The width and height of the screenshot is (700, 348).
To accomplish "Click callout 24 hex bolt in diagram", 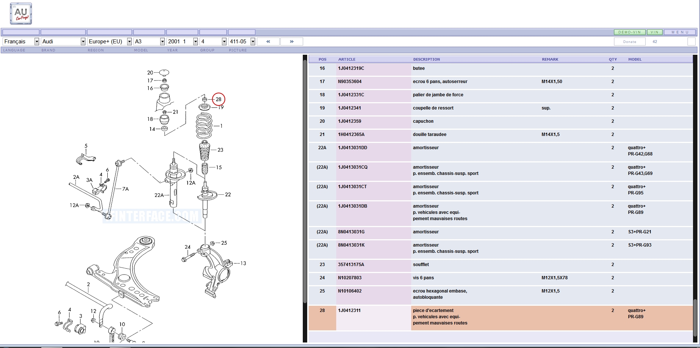I will tap(187, 247).
